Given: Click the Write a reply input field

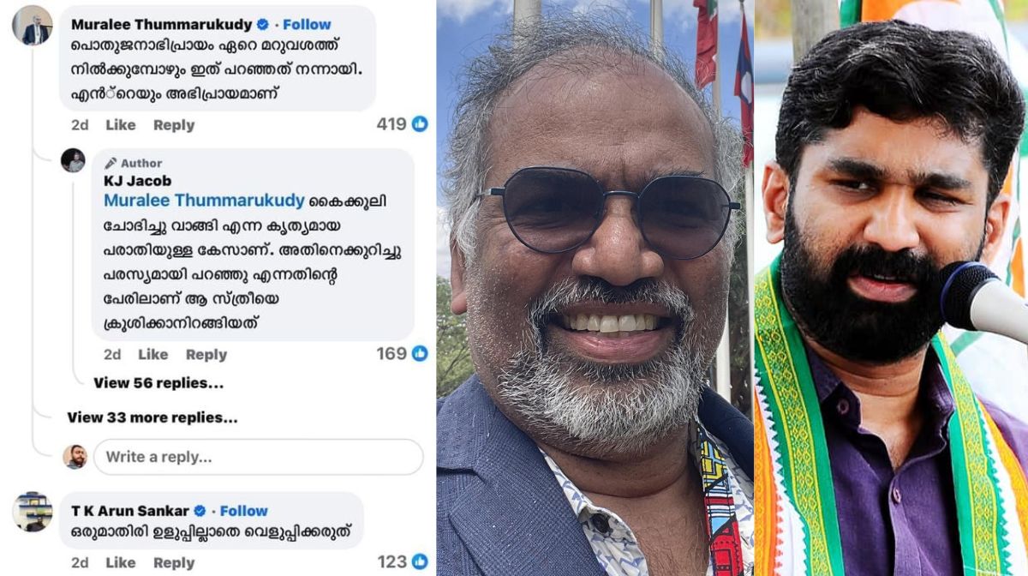Looking at the screenshot, I should point(259,457).
